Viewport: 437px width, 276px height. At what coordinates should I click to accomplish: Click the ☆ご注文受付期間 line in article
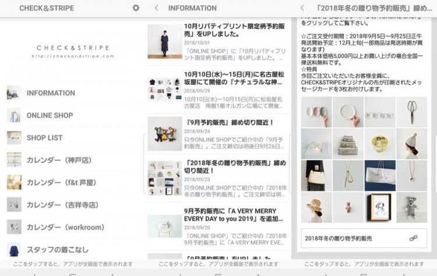[361, 36]
